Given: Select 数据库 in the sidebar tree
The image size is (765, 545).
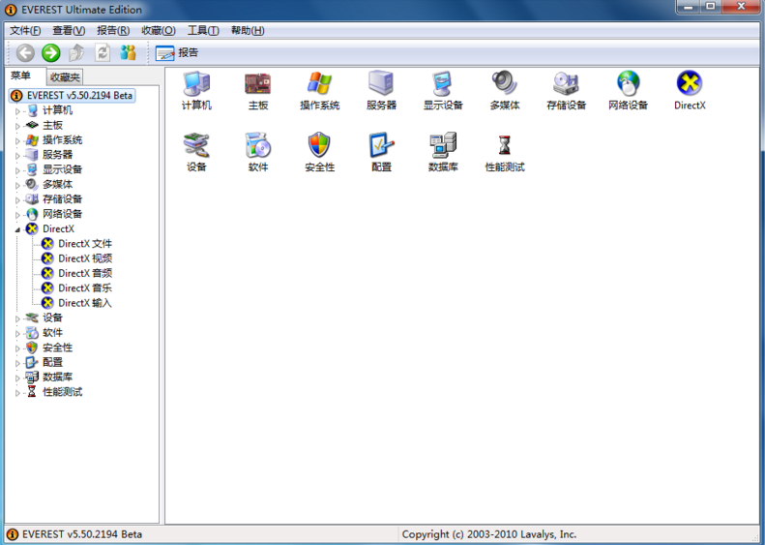Looking at the screenshot, I should (57, 377).
